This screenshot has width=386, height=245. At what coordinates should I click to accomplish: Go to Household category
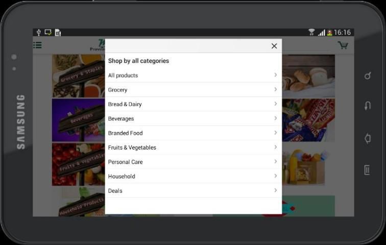click(122, 176)
